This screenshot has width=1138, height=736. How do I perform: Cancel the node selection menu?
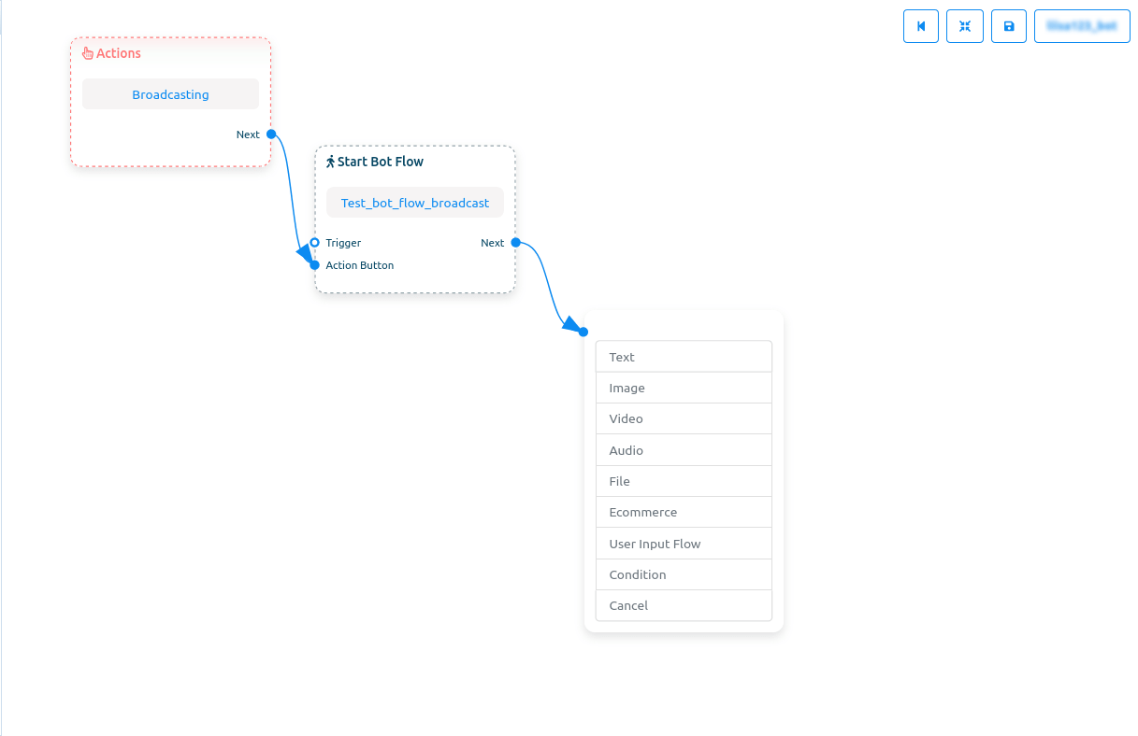pyautogui.click(x=684, y=605)
